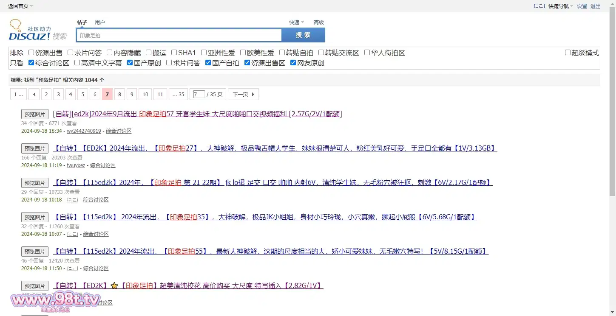
Task: Uncheck 网友原创 in the 只看 row
Action: point(293,63)
